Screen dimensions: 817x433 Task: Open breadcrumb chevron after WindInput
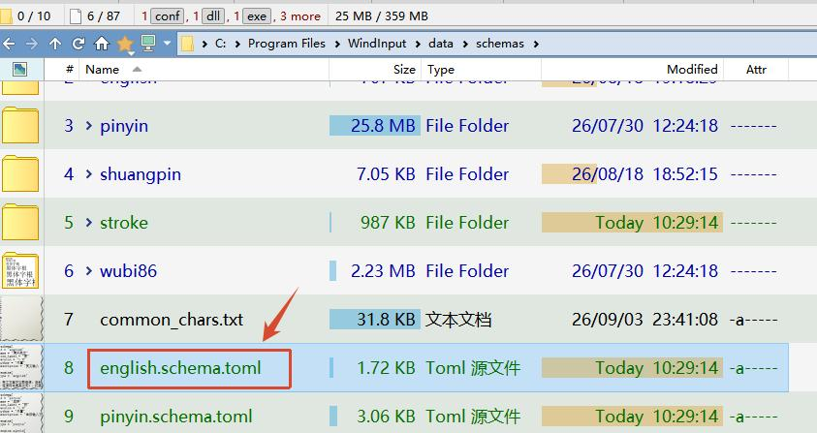418,45
